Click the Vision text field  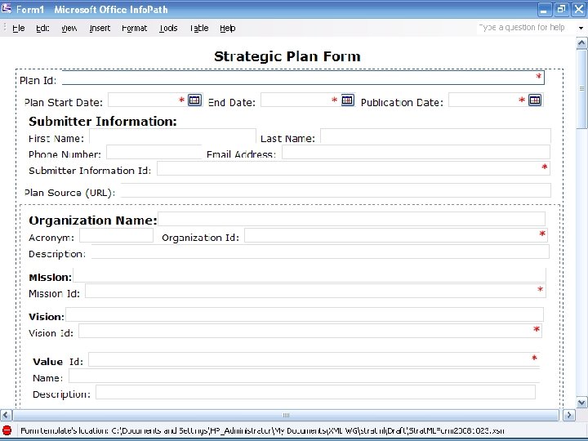pyautogui.click(x=305, y=314)
